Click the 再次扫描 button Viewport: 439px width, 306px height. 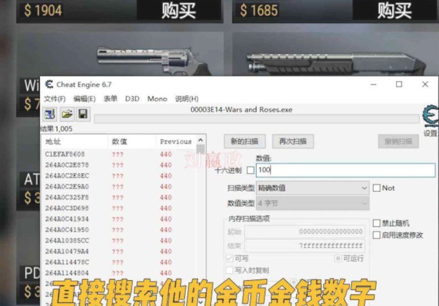293,141
